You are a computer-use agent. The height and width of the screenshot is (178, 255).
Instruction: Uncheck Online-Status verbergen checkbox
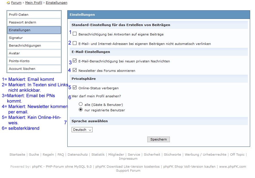[x=75, y=88]
